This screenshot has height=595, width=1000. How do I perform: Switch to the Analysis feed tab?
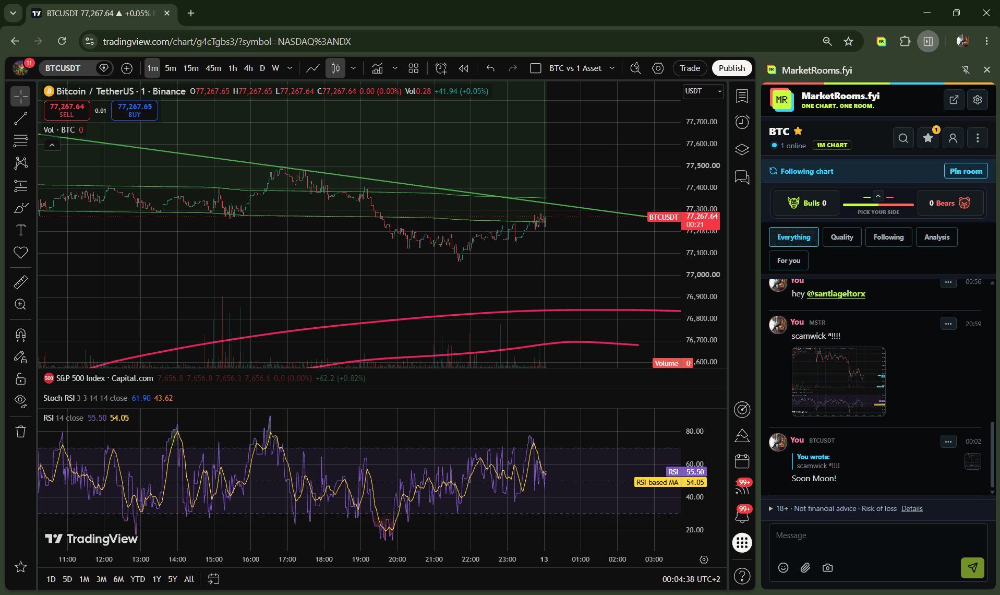pos(937,237)
